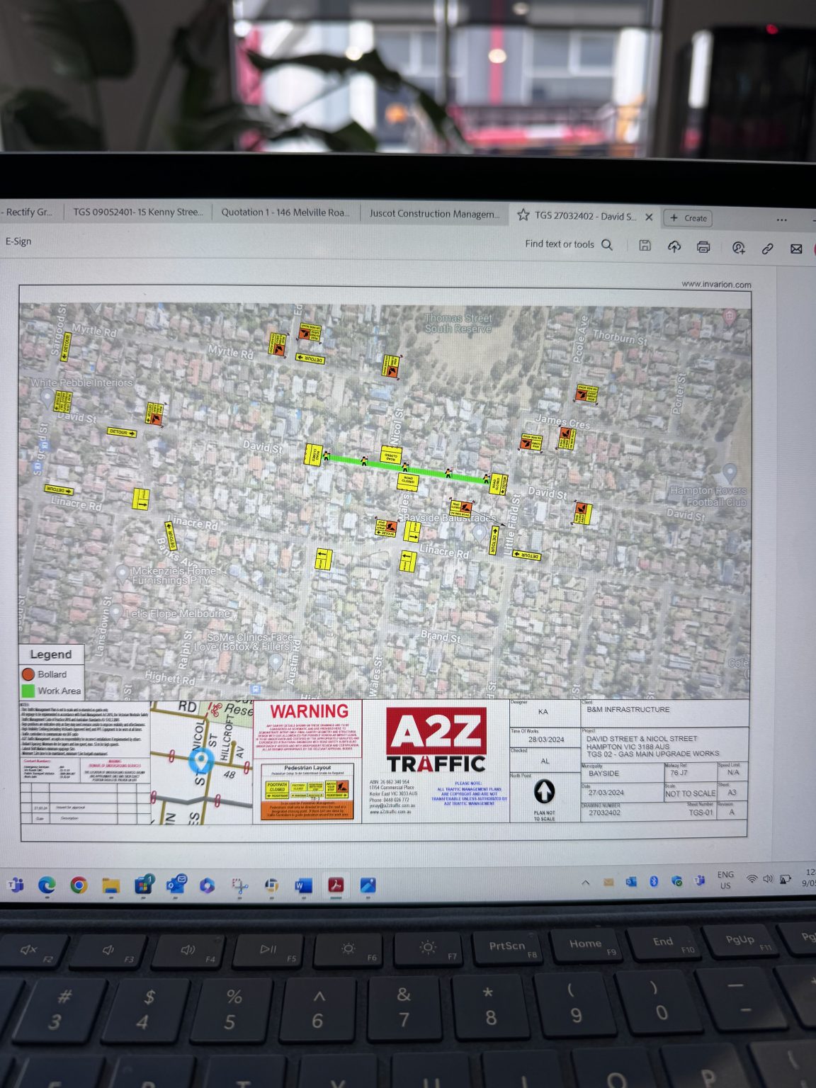
Task: Open the more options ellipsis menu
Action: click(x=781, y=221)
